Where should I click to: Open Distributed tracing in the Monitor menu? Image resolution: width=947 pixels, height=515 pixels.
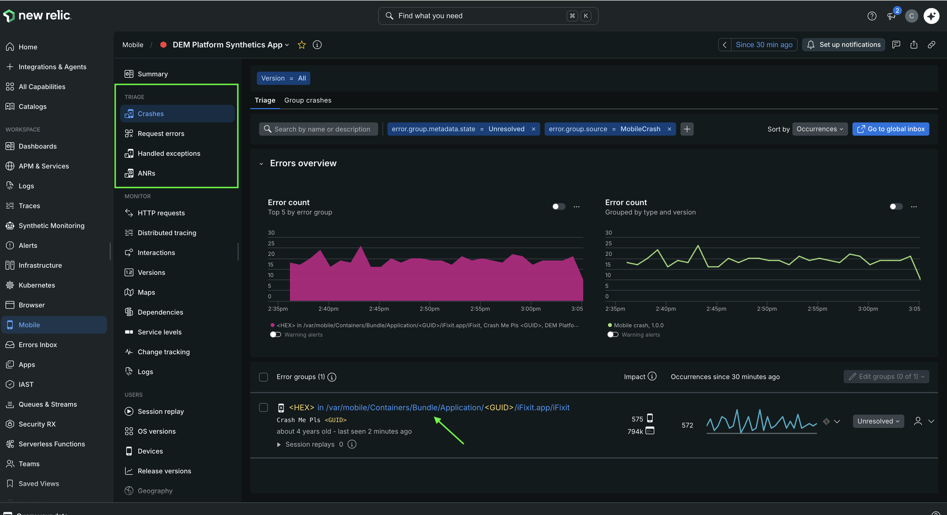[177, 233]
